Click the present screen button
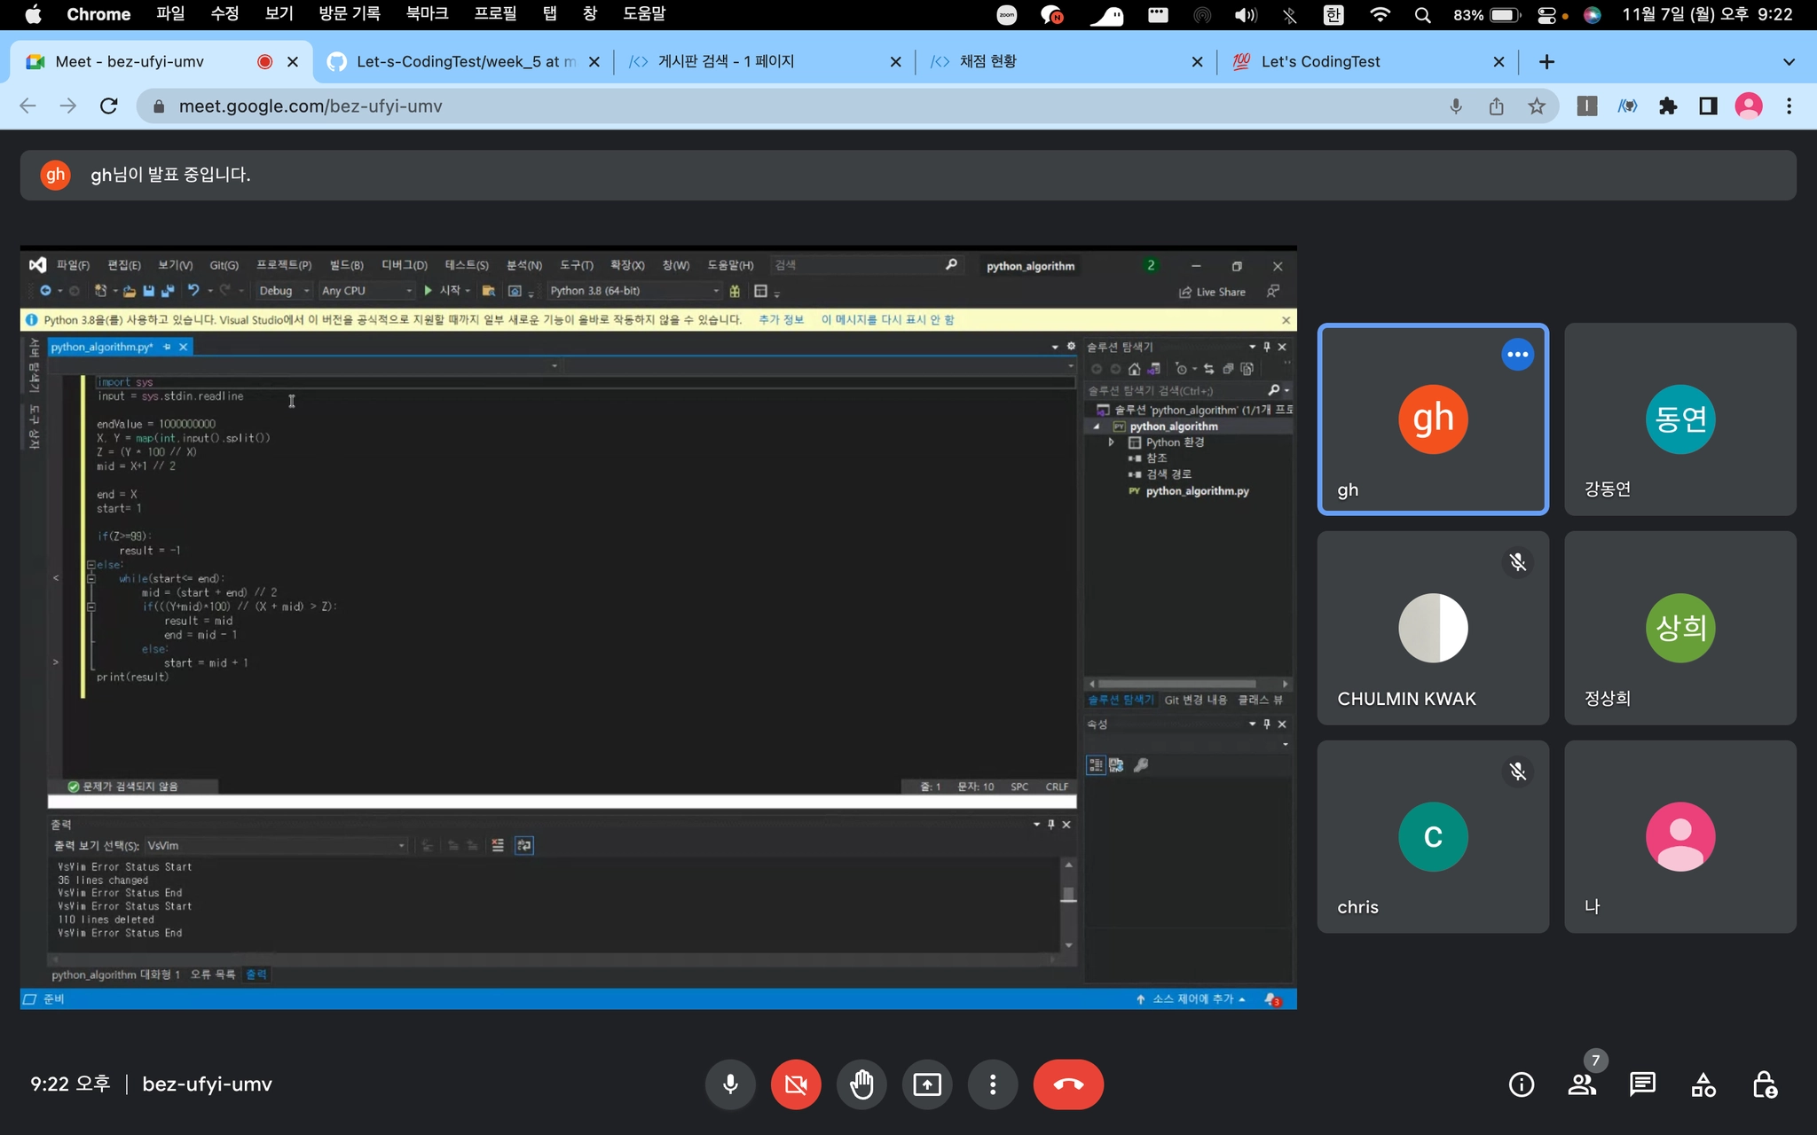The height and width of the screenshot is (1135, 1817). [x=927, y=1084]
